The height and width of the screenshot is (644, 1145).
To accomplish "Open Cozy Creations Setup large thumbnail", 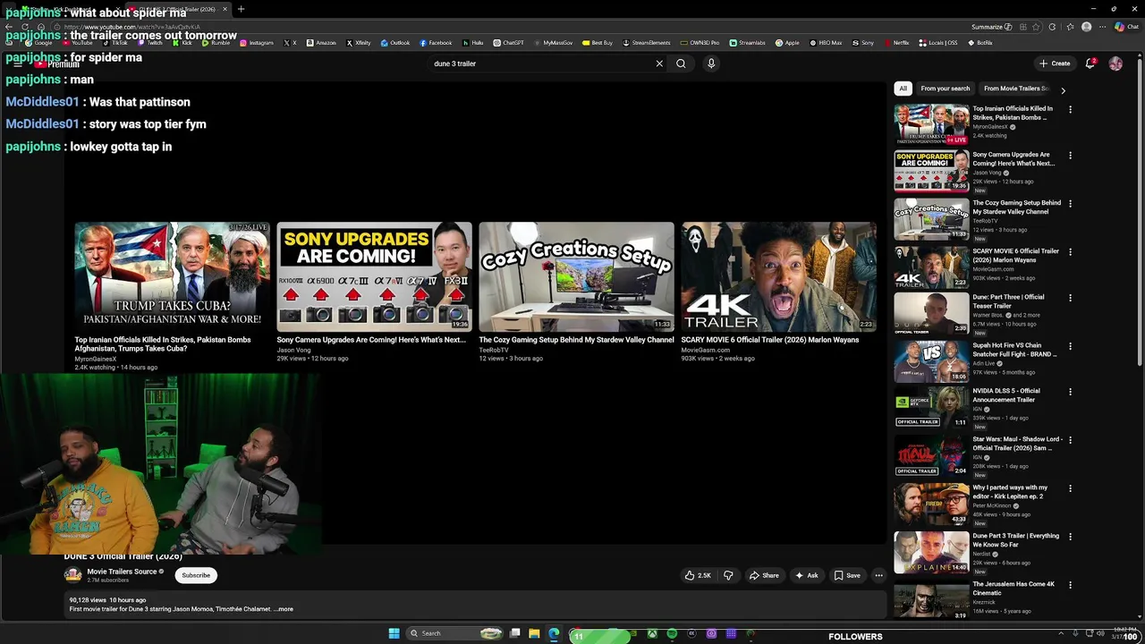I will 576,276.
